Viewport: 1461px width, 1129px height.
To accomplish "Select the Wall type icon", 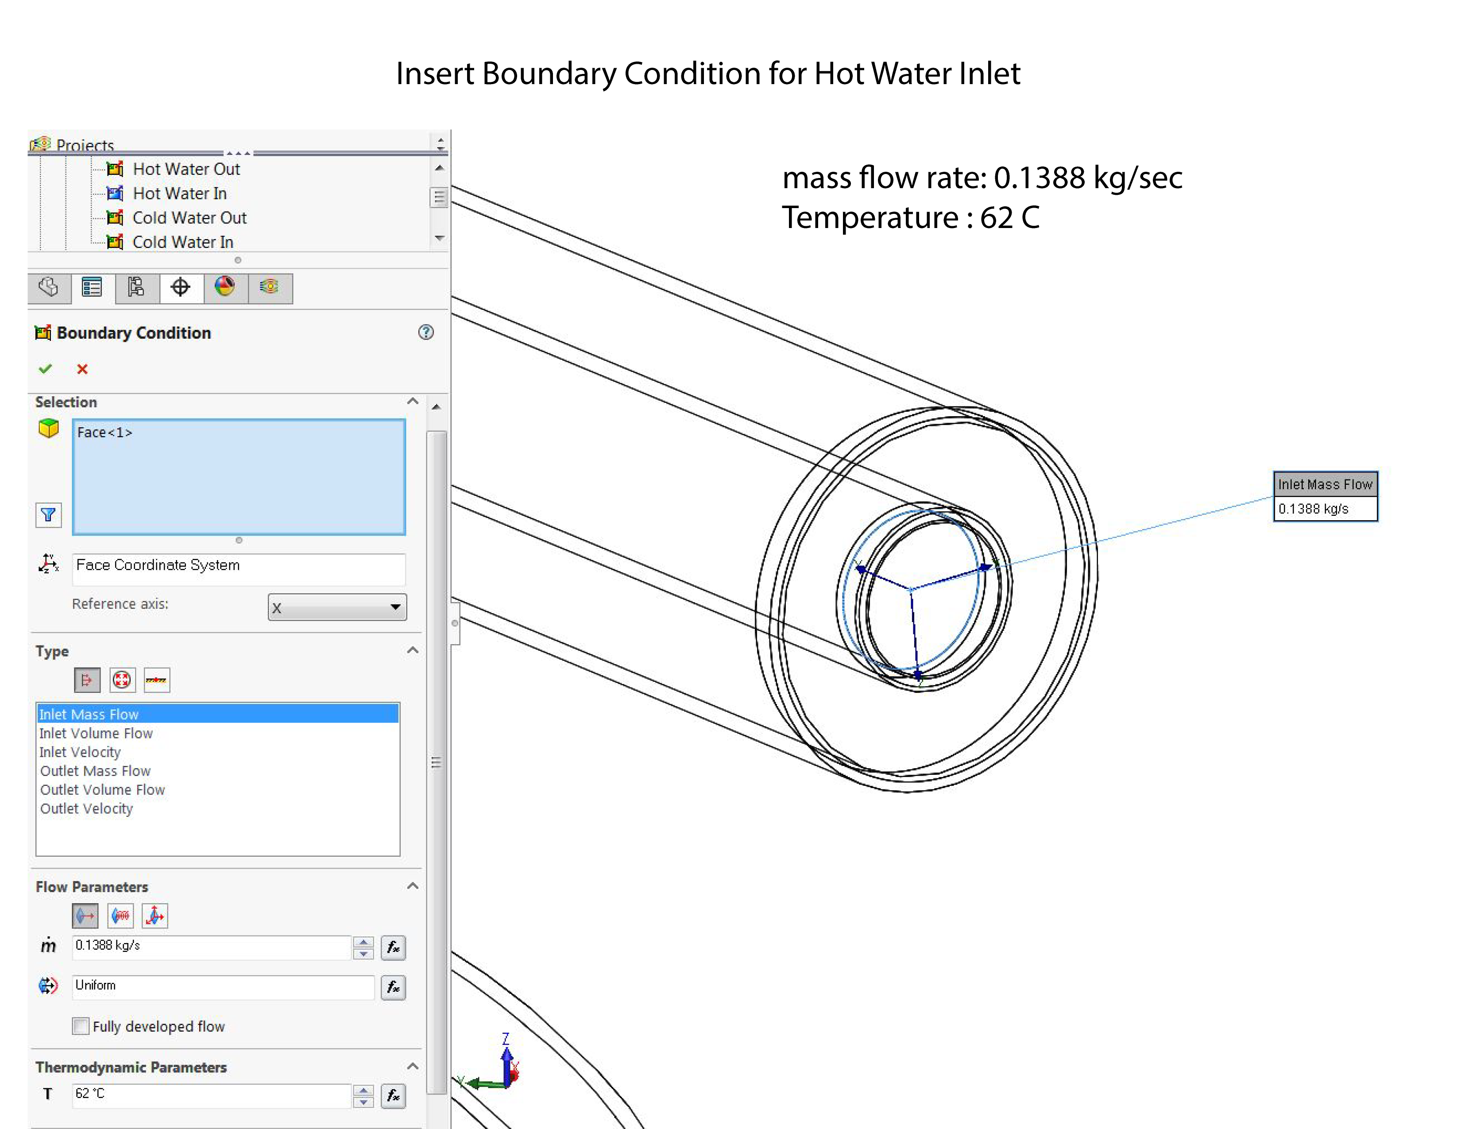I will click(157, 680).
